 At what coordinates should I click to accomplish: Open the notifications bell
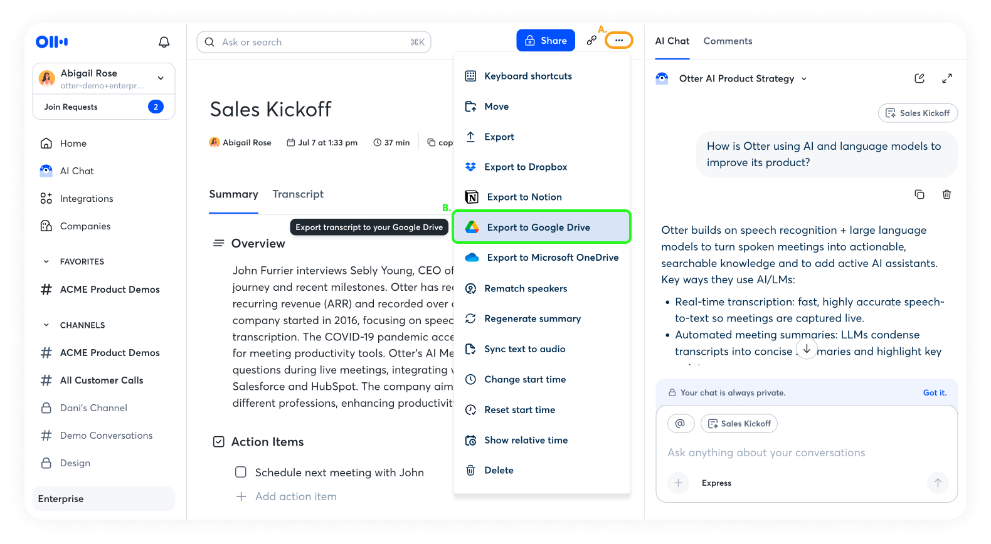point(164,42)
